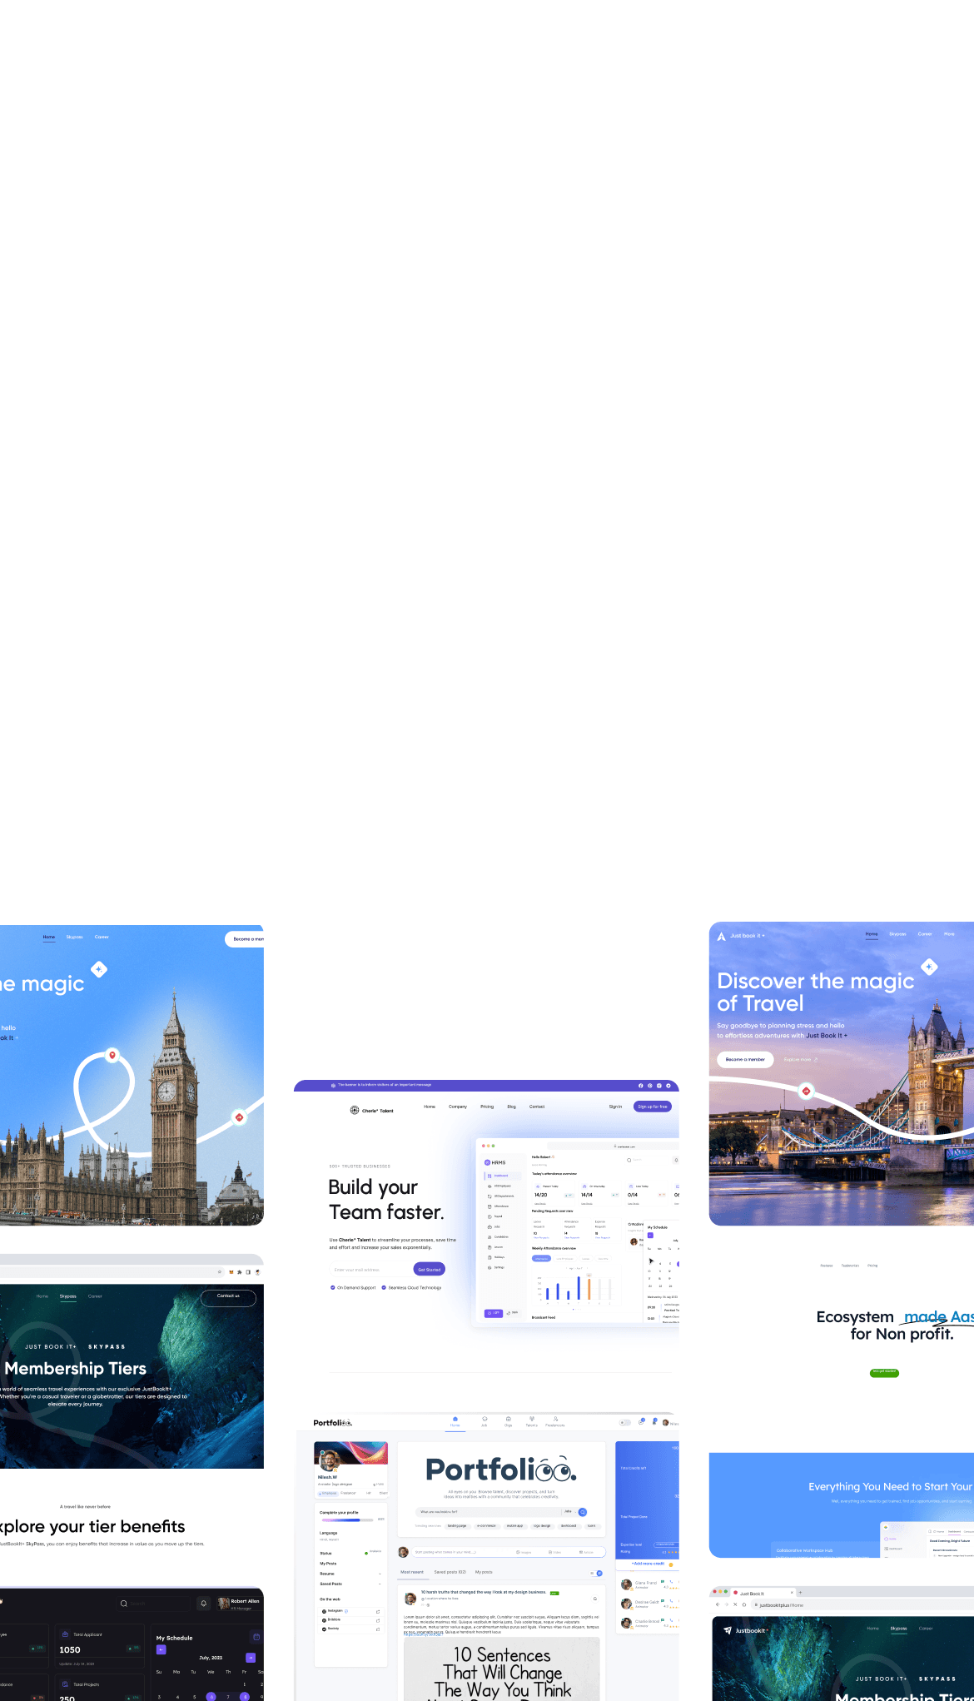The image size is (974, 1701).
Task: Open messages icon in Portfolioo top bar
Action: coord(641,1422)
